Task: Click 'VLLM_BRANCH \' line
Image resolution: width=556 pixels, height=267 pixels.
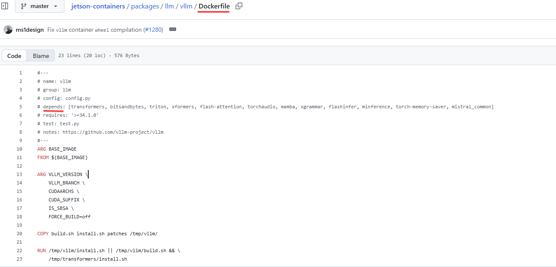Action: pos(67,183)
